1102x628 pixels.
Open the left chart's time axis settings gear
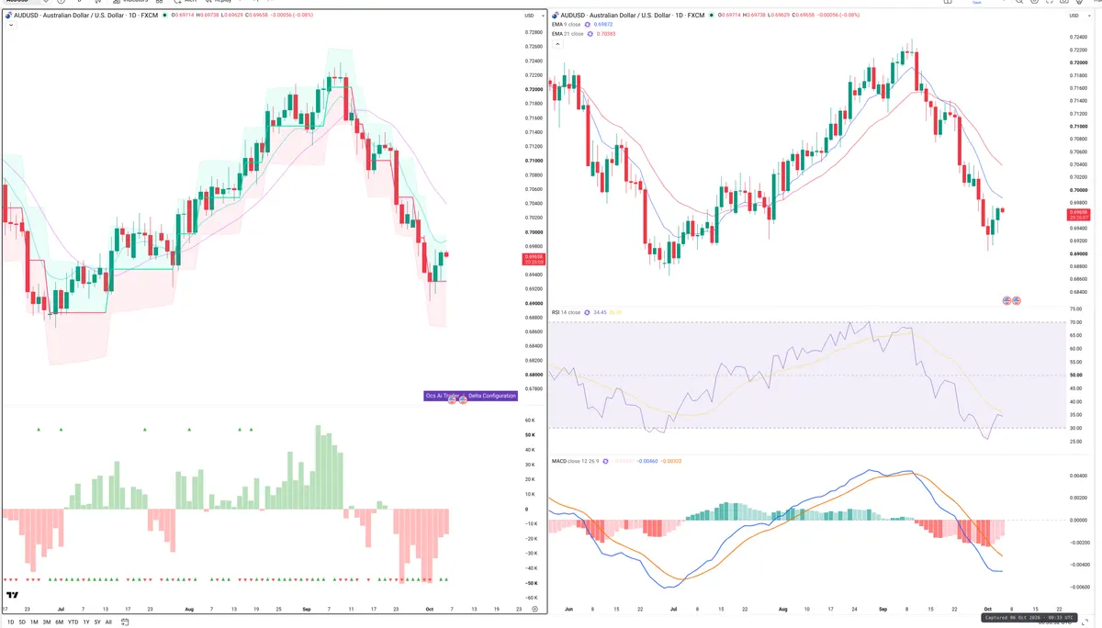(534, 609)
